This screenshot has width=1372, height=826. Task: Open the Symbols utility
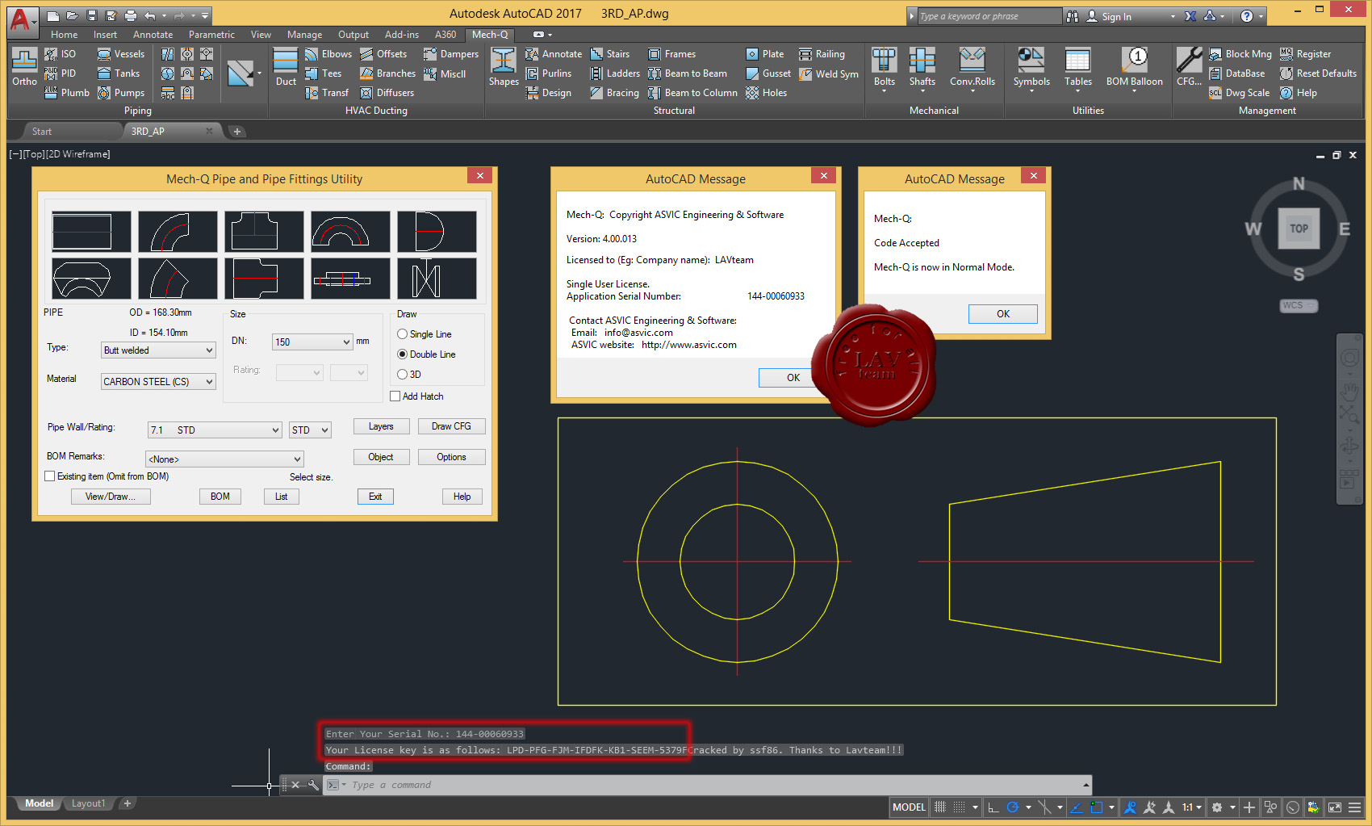tap(1031, 66)
